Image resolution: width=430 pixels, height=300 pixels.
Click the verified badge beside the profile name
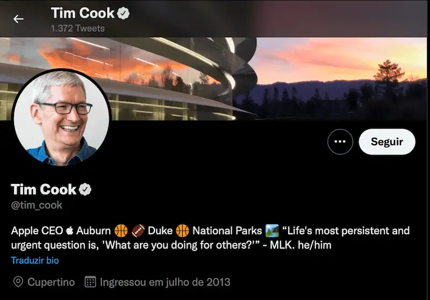(x=86, y=189)
